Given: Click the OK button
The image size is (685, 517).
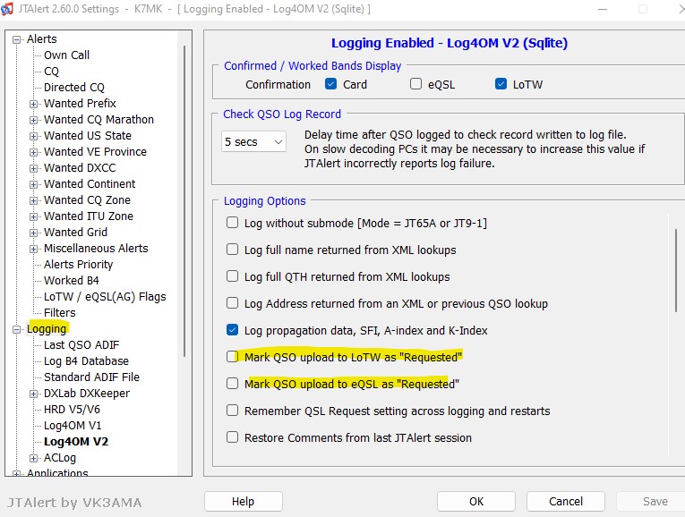Looking at the screenshot, I should pyautogui.click(x=476, y=501).
